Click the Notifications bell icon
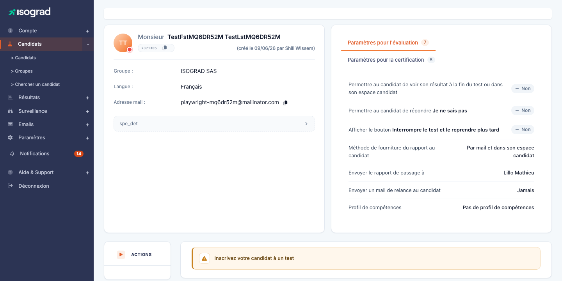This screenshot has width=562, height=281. pyautogui.click(x=12, y=154)
